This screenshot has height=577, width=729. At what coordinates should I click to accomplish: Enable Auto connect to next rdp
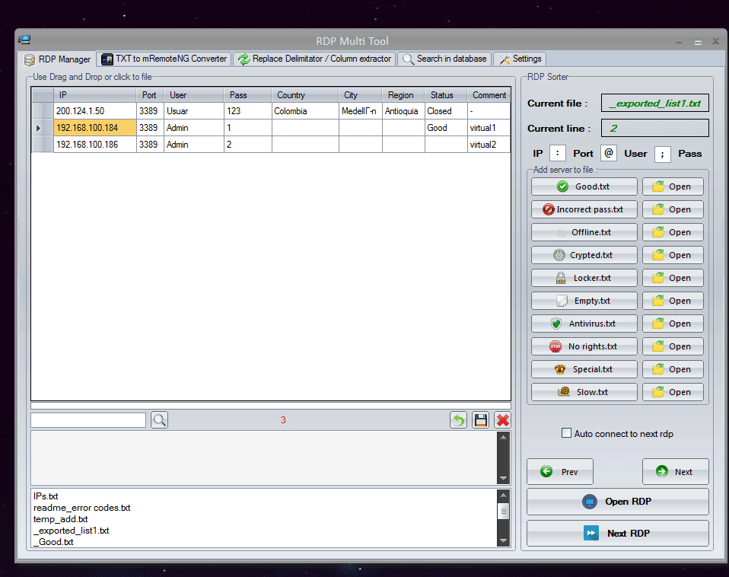pyautogui.click(x=566, y=433)
